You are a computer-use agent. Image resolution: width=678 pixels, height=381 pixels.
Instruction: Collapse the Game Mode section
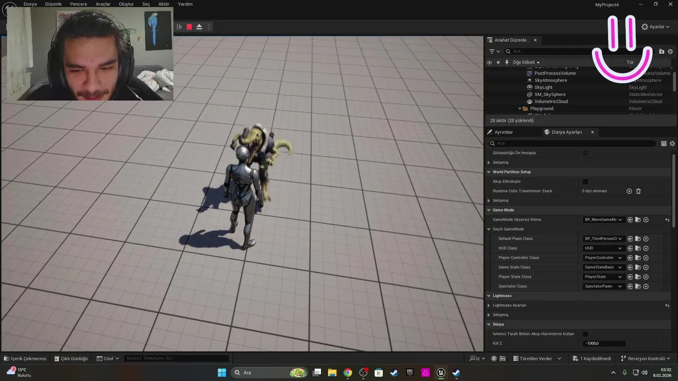(x=488, y=210)
